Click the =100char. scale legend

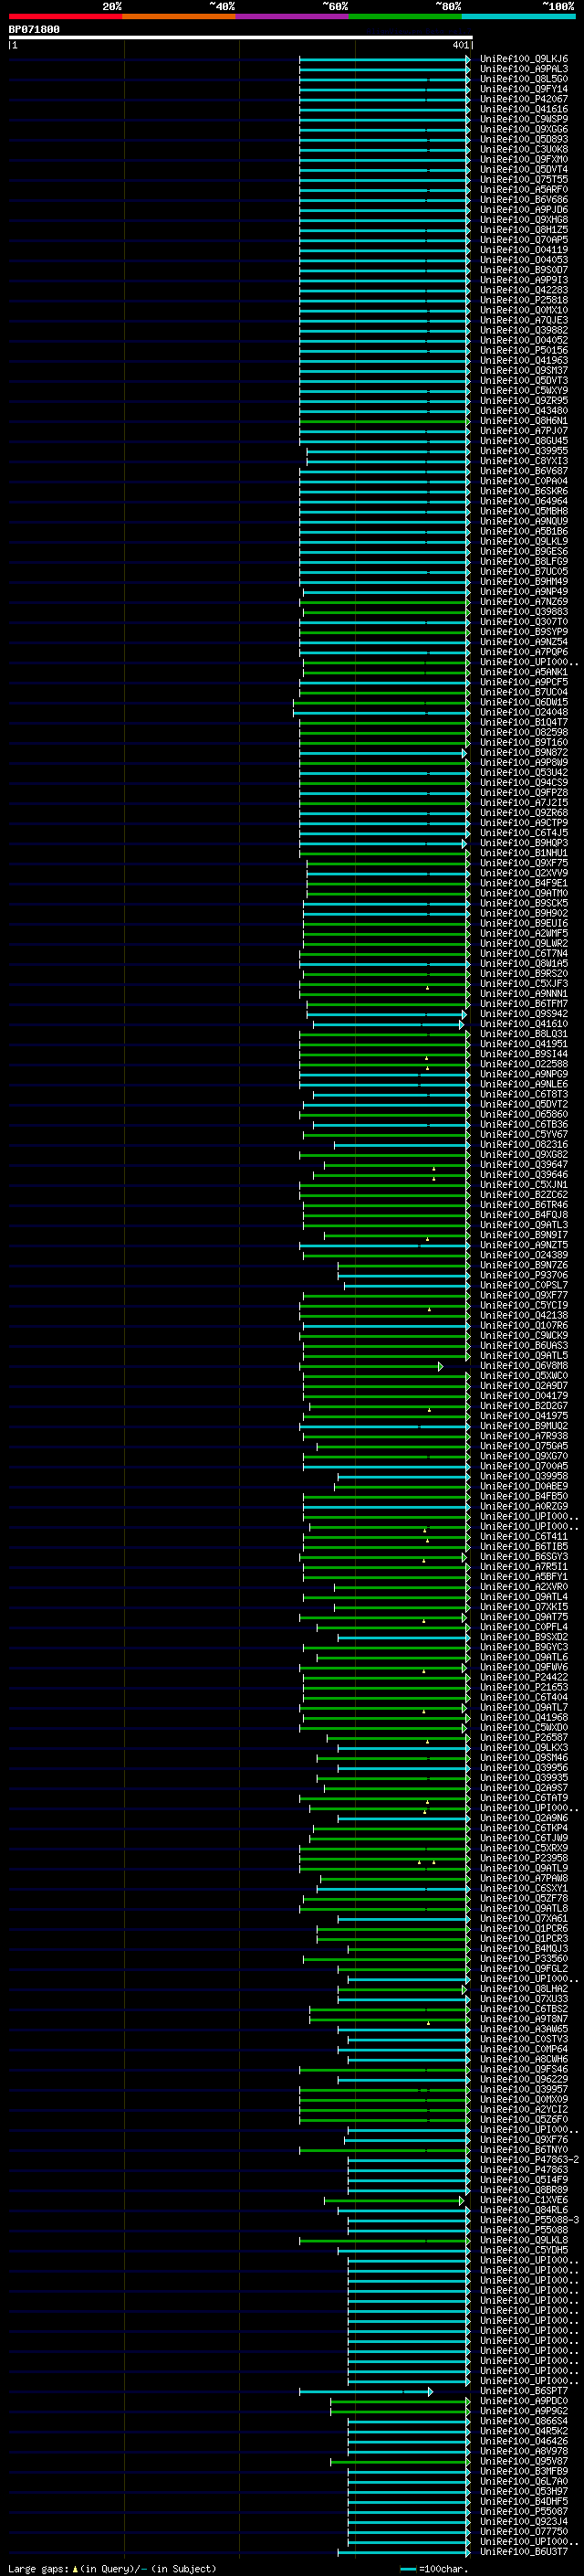(434, 2568)
